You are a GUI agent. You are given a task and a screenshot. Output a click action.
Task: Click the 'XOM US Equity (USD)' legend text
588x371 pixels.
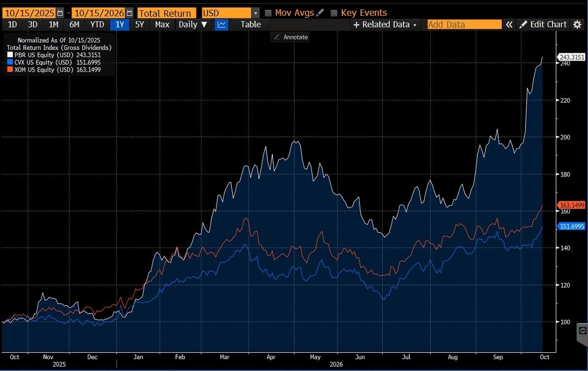(x=44, y=70)
